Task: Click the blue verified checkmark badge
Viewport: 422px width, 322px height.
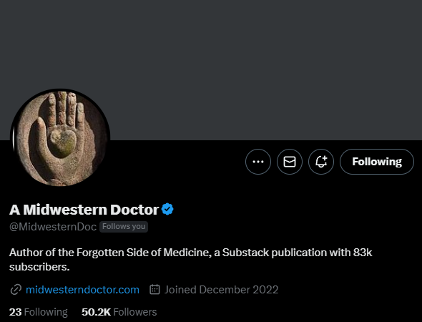Action: pos(167,209)
